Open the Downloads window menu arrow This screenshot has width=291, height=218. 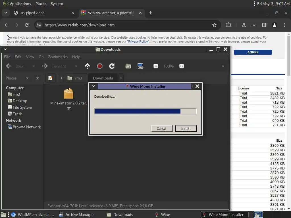point(5,49)
